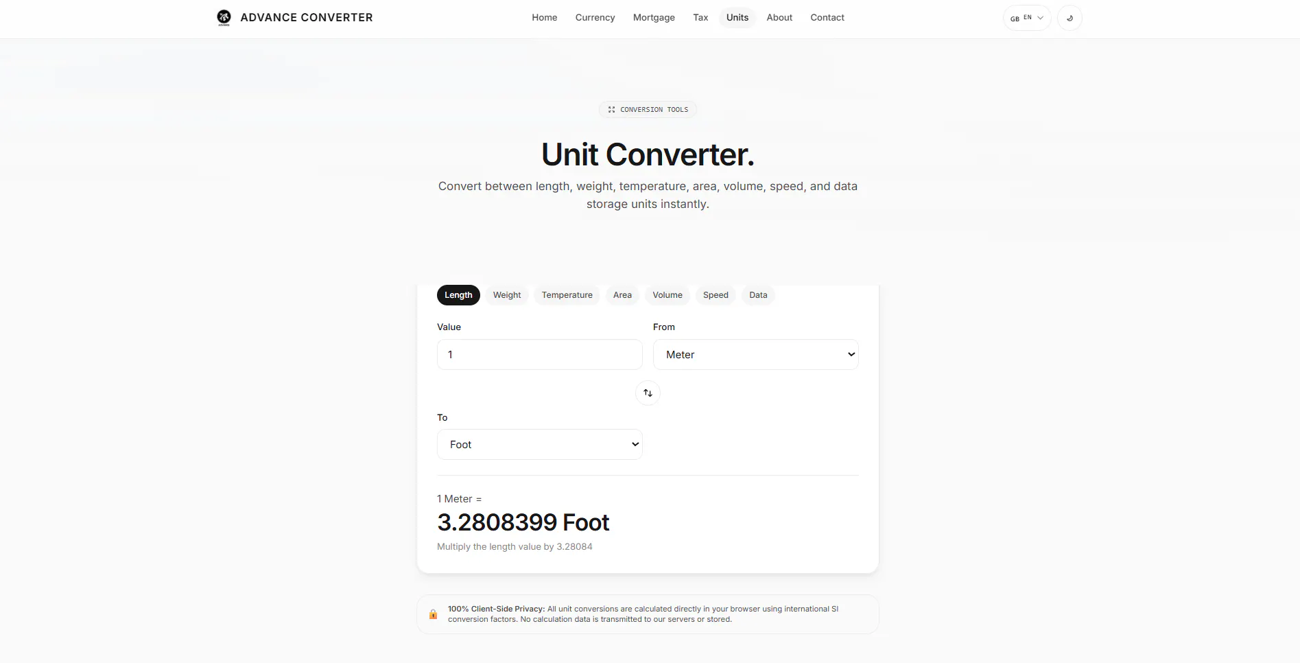This screenshot has width=1300, height=663.
Task: Open the Contact page
Action: click(827, 18)
